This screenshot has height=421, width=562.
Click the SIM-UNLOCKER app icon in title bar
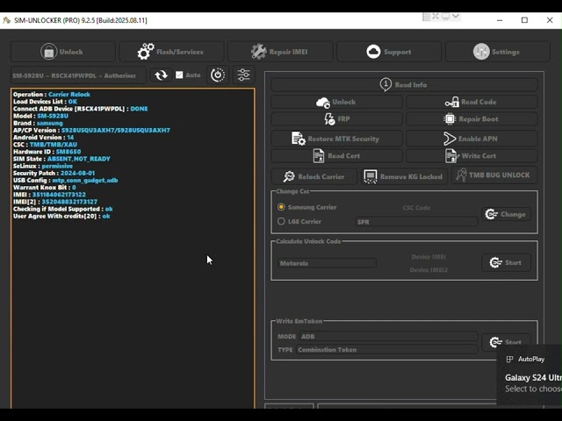(x=6, y=20)
